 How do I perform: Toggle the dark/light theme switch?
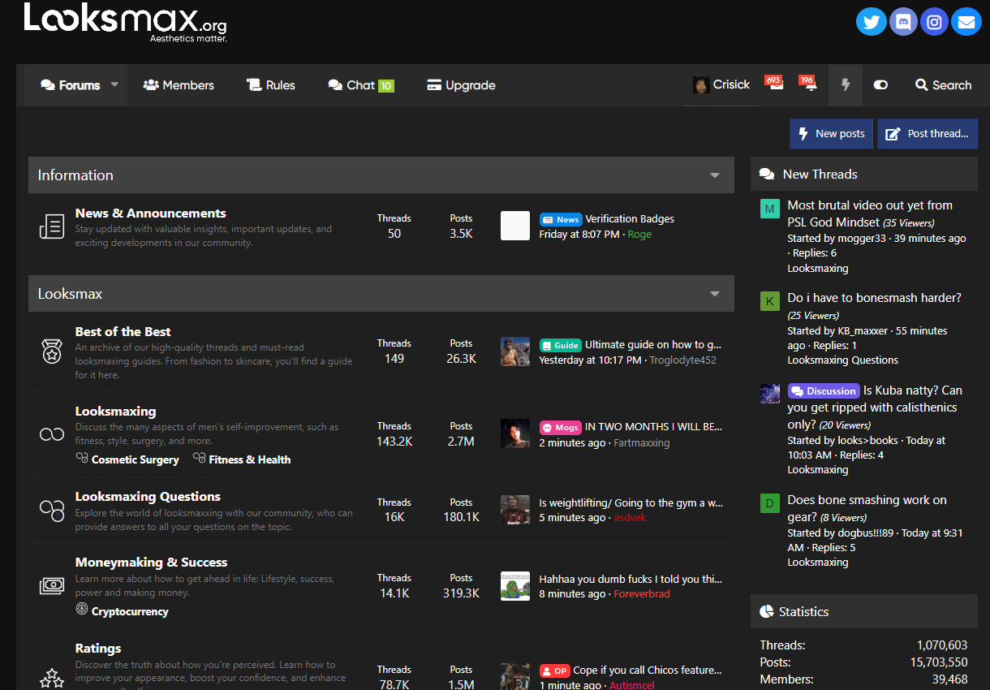tap(880, 85)
